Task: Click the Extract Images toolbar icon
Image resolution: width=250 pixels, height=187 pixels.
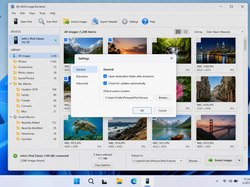Action: 66,22
